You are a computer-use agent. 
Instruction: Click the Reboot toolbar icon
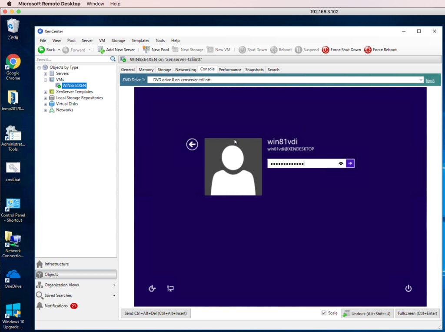274,50
